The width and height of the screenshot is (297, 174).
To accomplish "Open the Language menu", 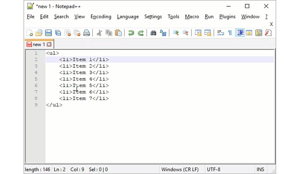I will [x=128, y=17].
